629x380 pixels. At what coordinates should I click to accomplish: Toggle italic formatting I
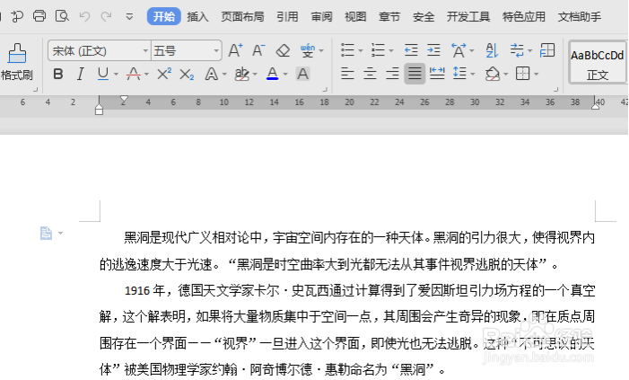(x=81, y=74)
